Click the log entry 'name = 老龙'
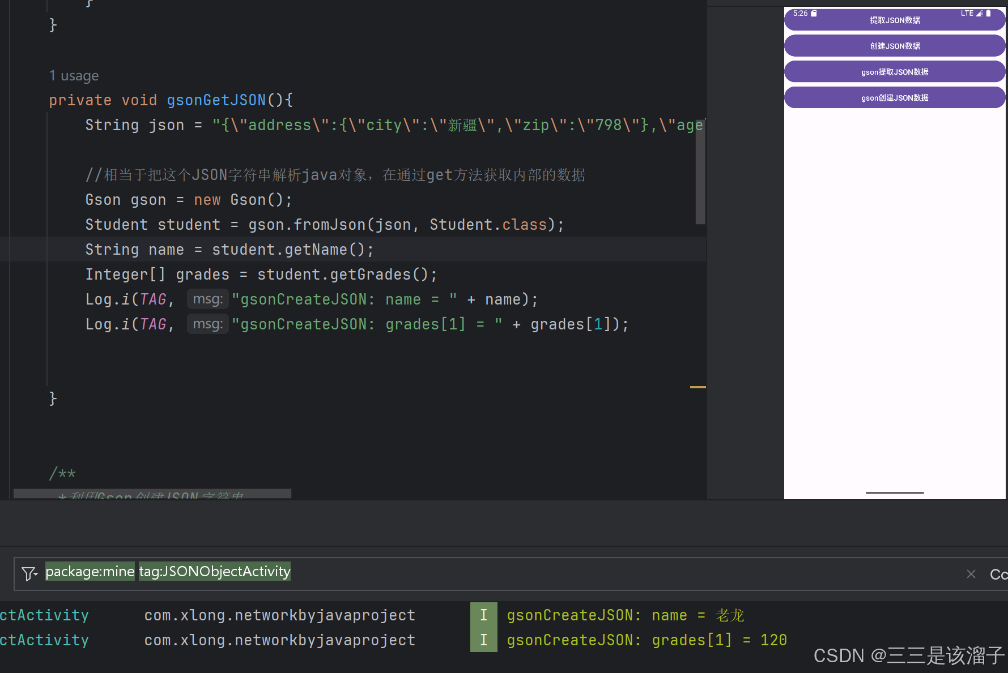Screen dimensions: 1008x673 click(625, 615)
